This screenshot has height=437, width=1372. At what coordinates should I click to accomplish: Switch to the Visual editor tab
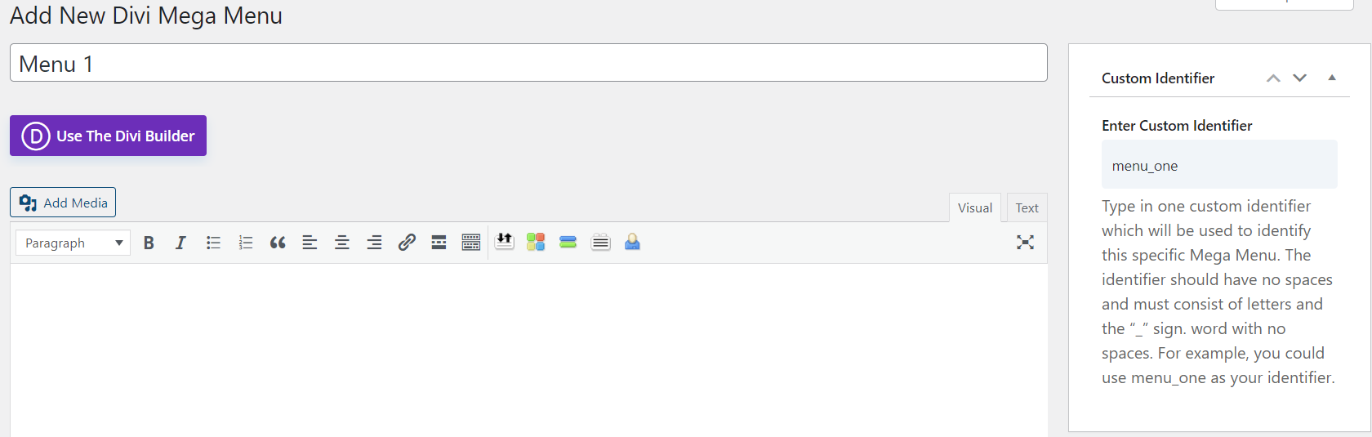975,207
